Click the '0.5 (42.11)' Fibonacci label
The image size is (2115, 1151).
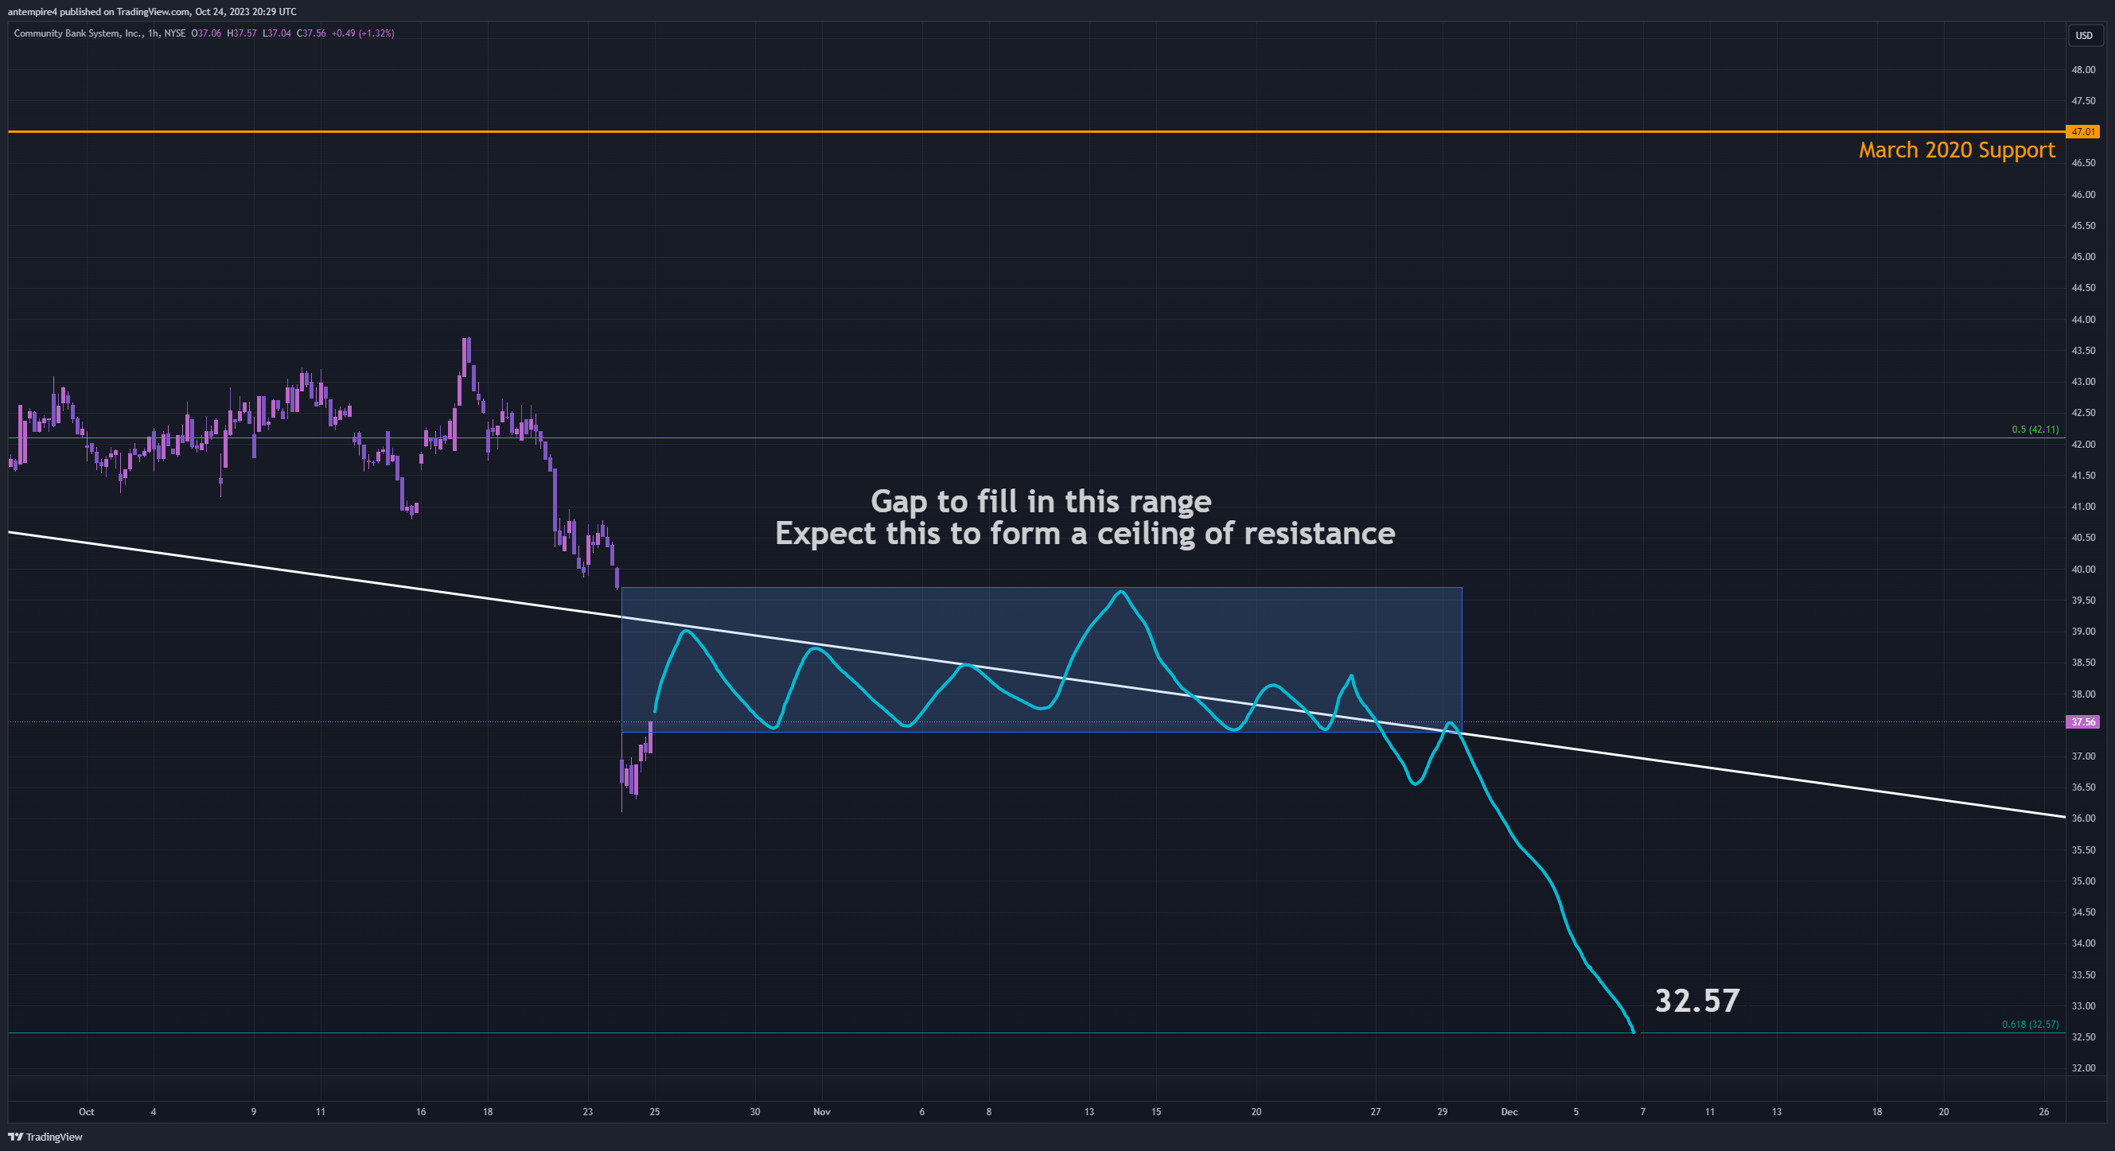[x=2035, y=430]
